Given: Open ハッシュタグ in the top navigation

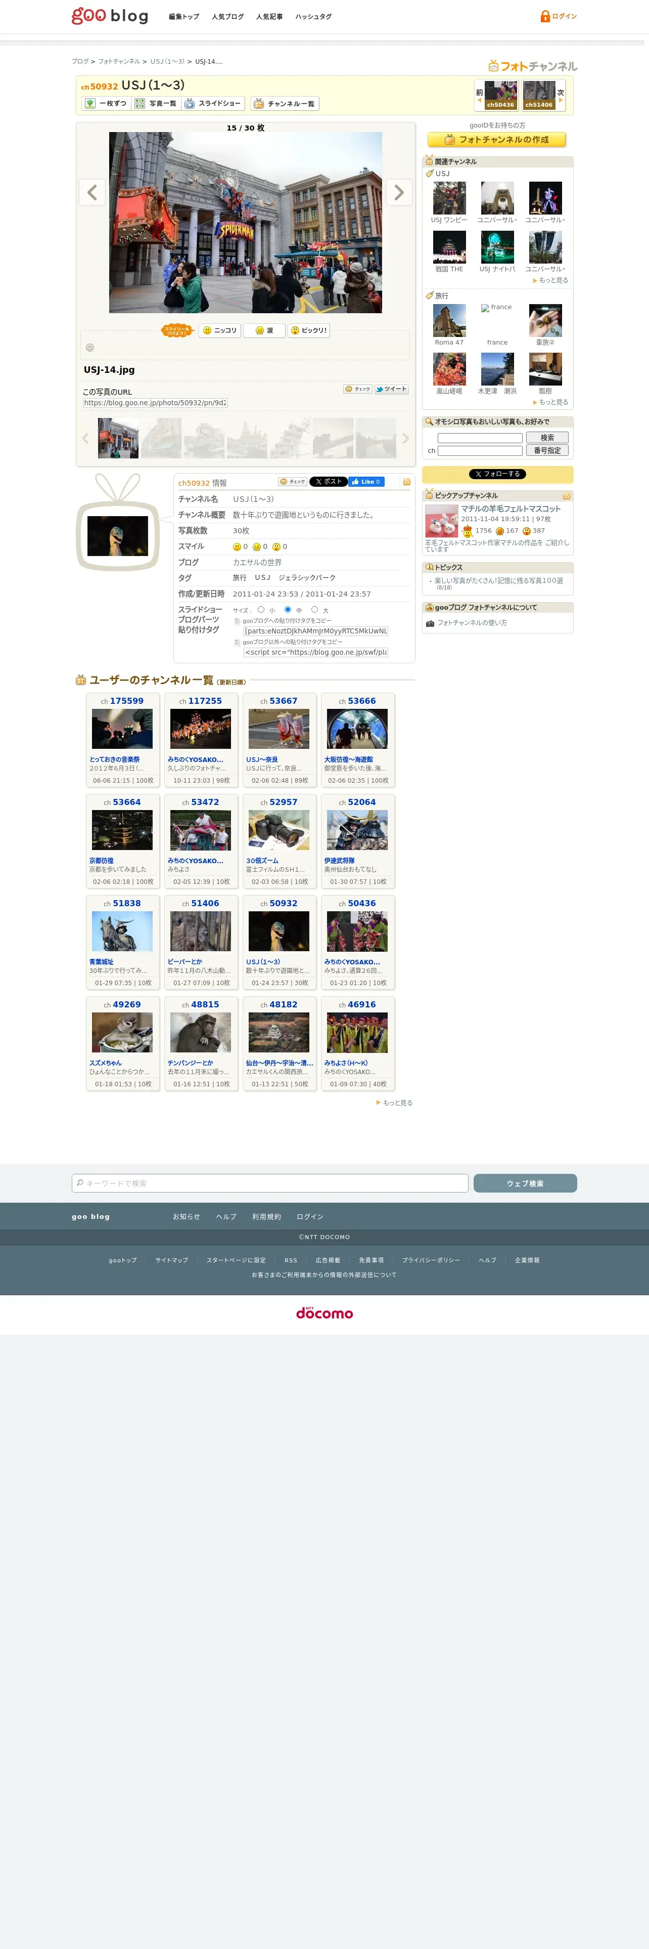Looking at the screenshot, I should pos(313,17).
